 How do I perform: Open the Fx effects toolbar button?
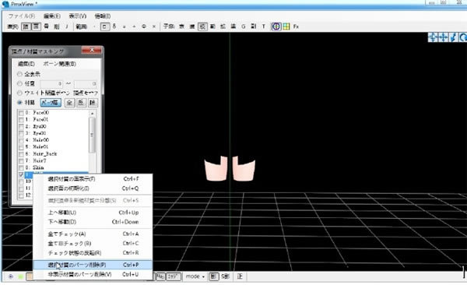point(296,26)
